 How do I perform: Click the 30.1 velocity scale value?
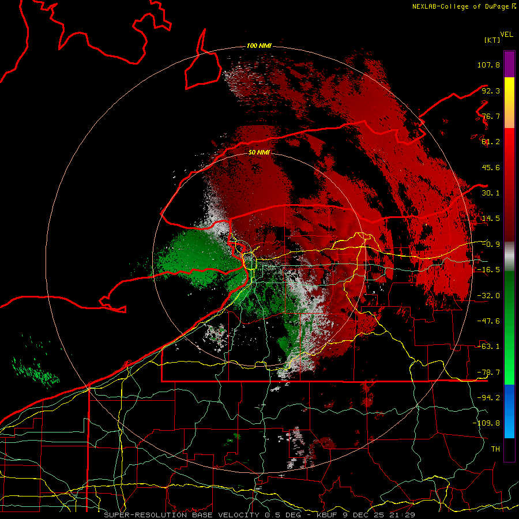point(491,193)
